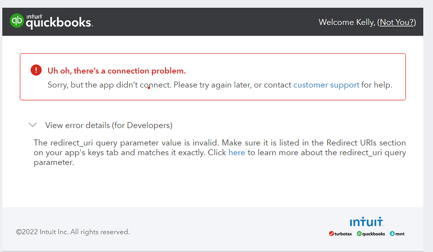Image resolution: width=433 pixels, height=252 pixels.
Task: Click the Intuit logo in footer
Action: pos(367,222)
